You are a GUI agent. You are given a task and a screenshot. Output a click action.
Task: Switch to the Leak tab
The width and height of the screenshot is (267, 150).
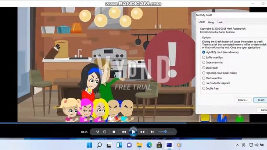(x=220, y=22)
